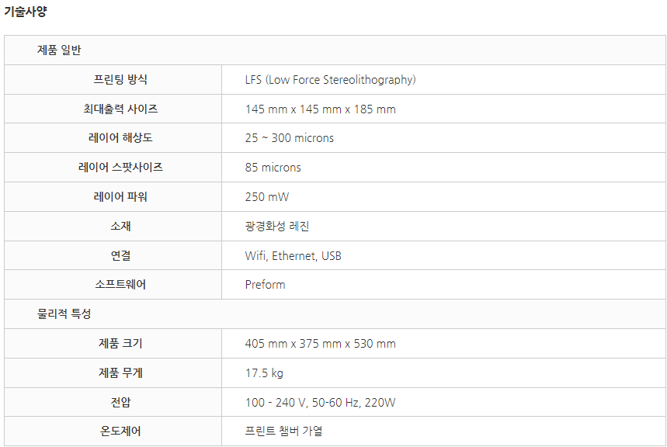The width and height of the screenshot is (667, 447).
Task: Select the 85 microns value
Action: click(273, 168)
